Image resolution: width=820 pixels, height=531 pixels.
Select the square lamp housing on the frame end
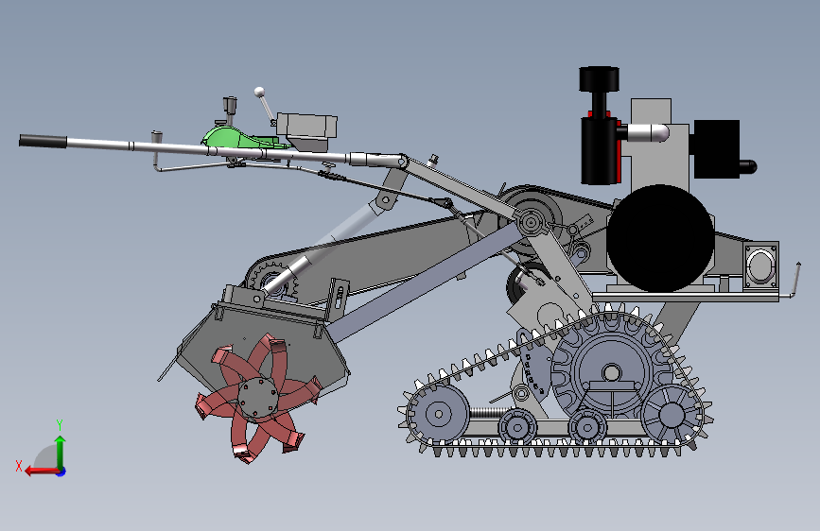pos(761,265)
